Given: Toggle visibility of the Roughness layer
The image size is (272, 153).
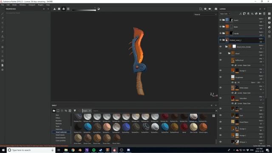Looking at the screenshot, I should click(x=220, y=77).
